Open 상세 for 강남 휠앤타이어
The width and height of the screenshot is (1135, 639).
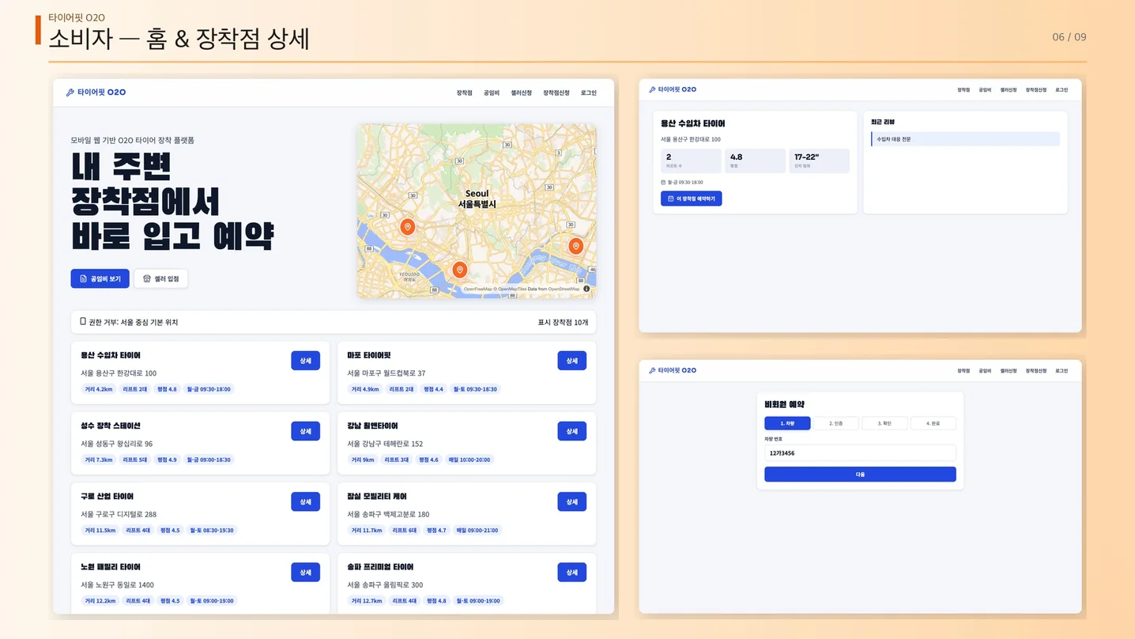(571, 431)
